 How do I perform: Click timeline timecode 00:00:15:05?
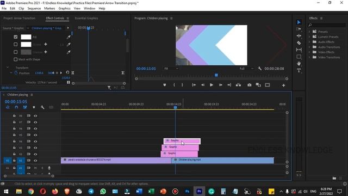pyautogui.click(x=16, y=102)
